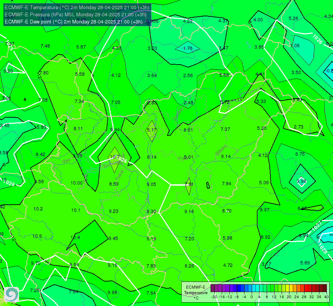Click the legend title ECMWF-E Temperature °C
333x306 pixels.
point(196,293)
